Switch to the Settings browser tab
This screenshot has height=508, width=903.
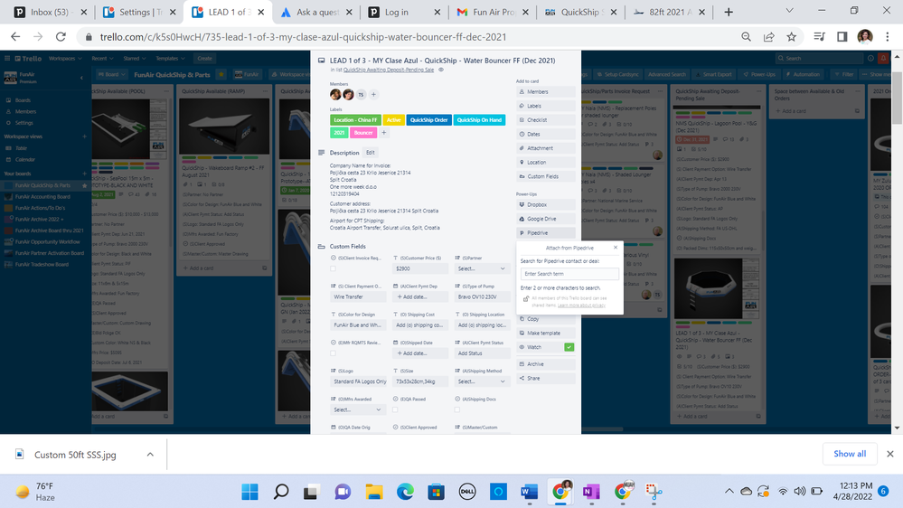point(138,12)
